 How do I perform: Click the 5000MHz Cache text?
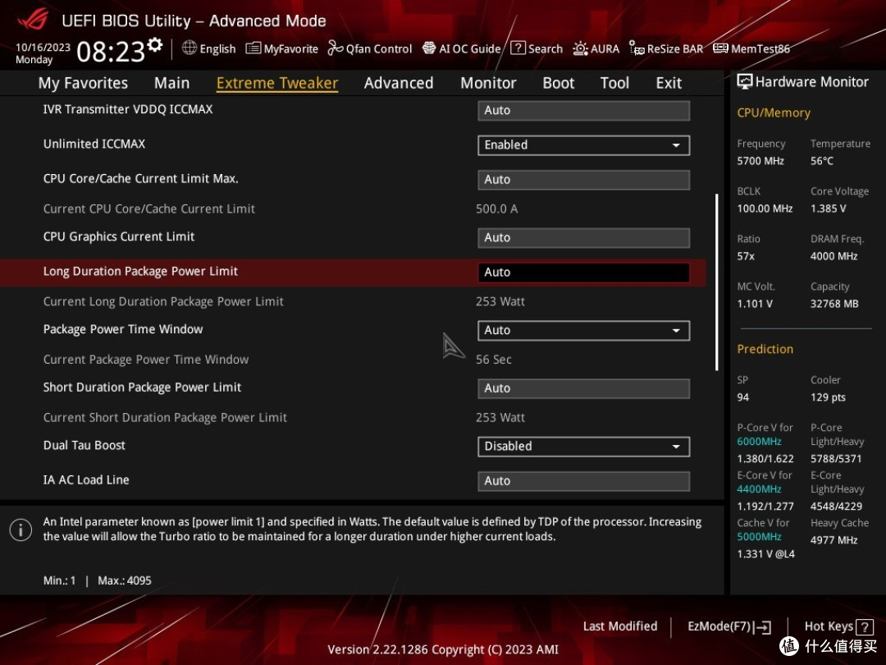[x=759, y=537]
